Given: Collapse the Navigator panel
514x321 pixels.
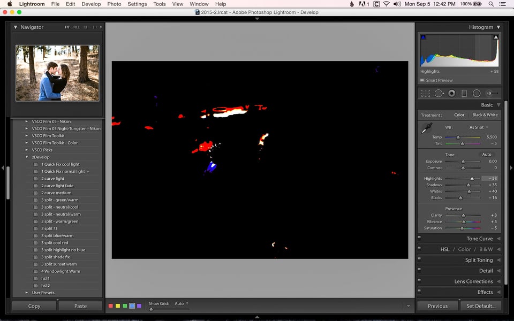Looking at the screenshot, I should click(16, 27).
